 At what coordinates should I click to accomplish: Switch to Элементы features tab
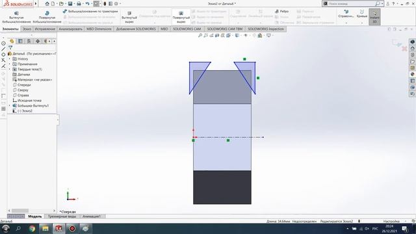[10, 29]
